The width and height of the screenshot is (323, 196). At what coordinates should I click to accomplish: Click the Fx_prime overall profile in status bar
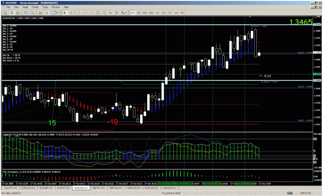click(171, 193)
